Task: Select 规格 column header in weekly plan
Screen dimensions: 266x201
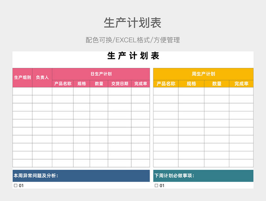Action: pos(191,84)
